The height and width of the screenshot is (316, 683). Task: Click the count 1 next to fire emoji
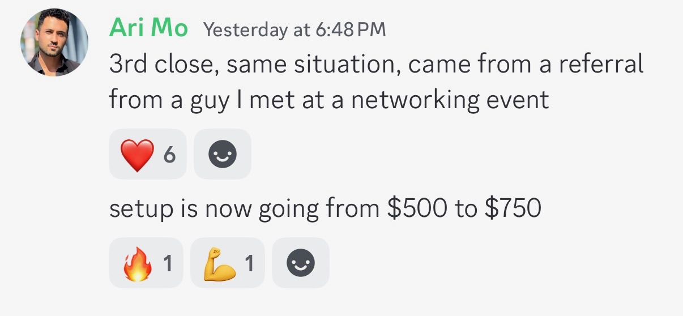coord(168,263)
